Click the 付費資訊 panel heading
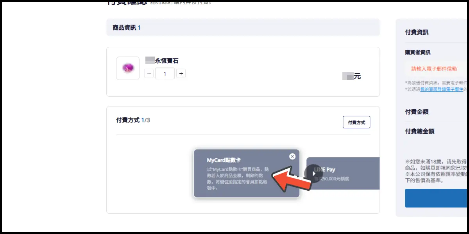The image size is (469, 234). (417, 32)
